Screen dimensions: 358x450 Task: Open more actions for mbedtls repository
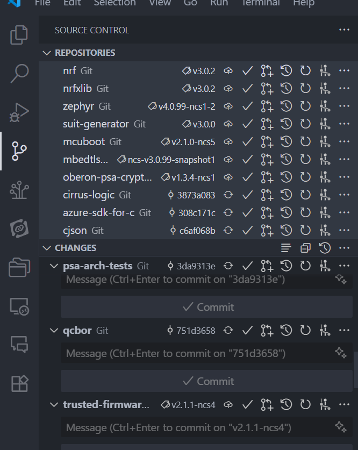(x=344, y=159)
